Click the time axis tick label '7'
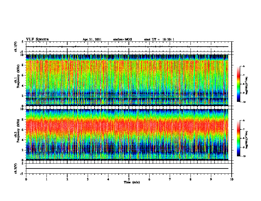This screenshot has height=201, width=261. 170,179
